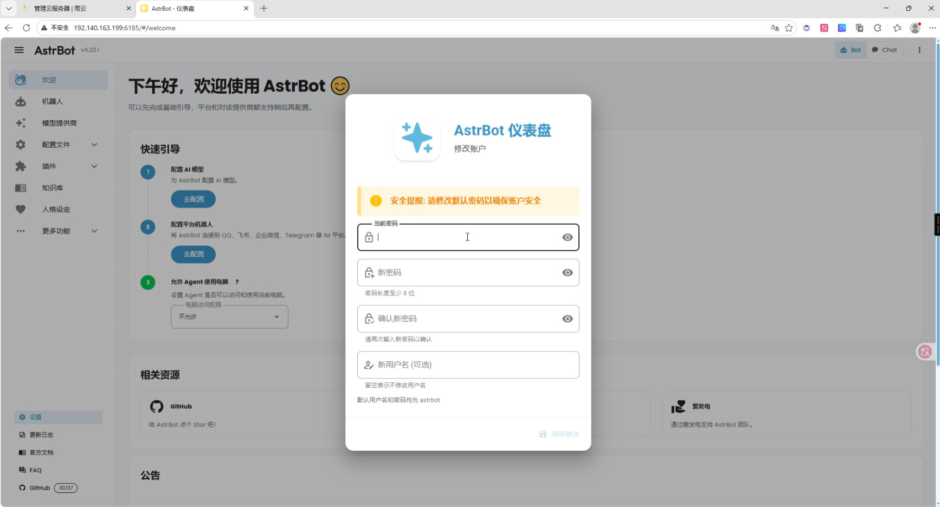940x507 pixels.
Task: Click the GitHub logo in the resources card
Action: [x=157, y=406]
